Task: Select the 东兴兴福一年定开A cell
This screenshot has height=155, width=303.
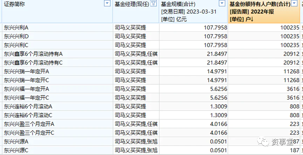Action: click(26, 89)
